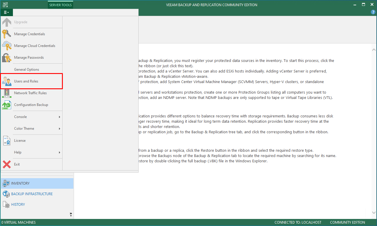The height and width of the screenshot is (226, 377).
Task: Click 'COMMUNITY EDITION' status bar text
Action: pos(348,222)
